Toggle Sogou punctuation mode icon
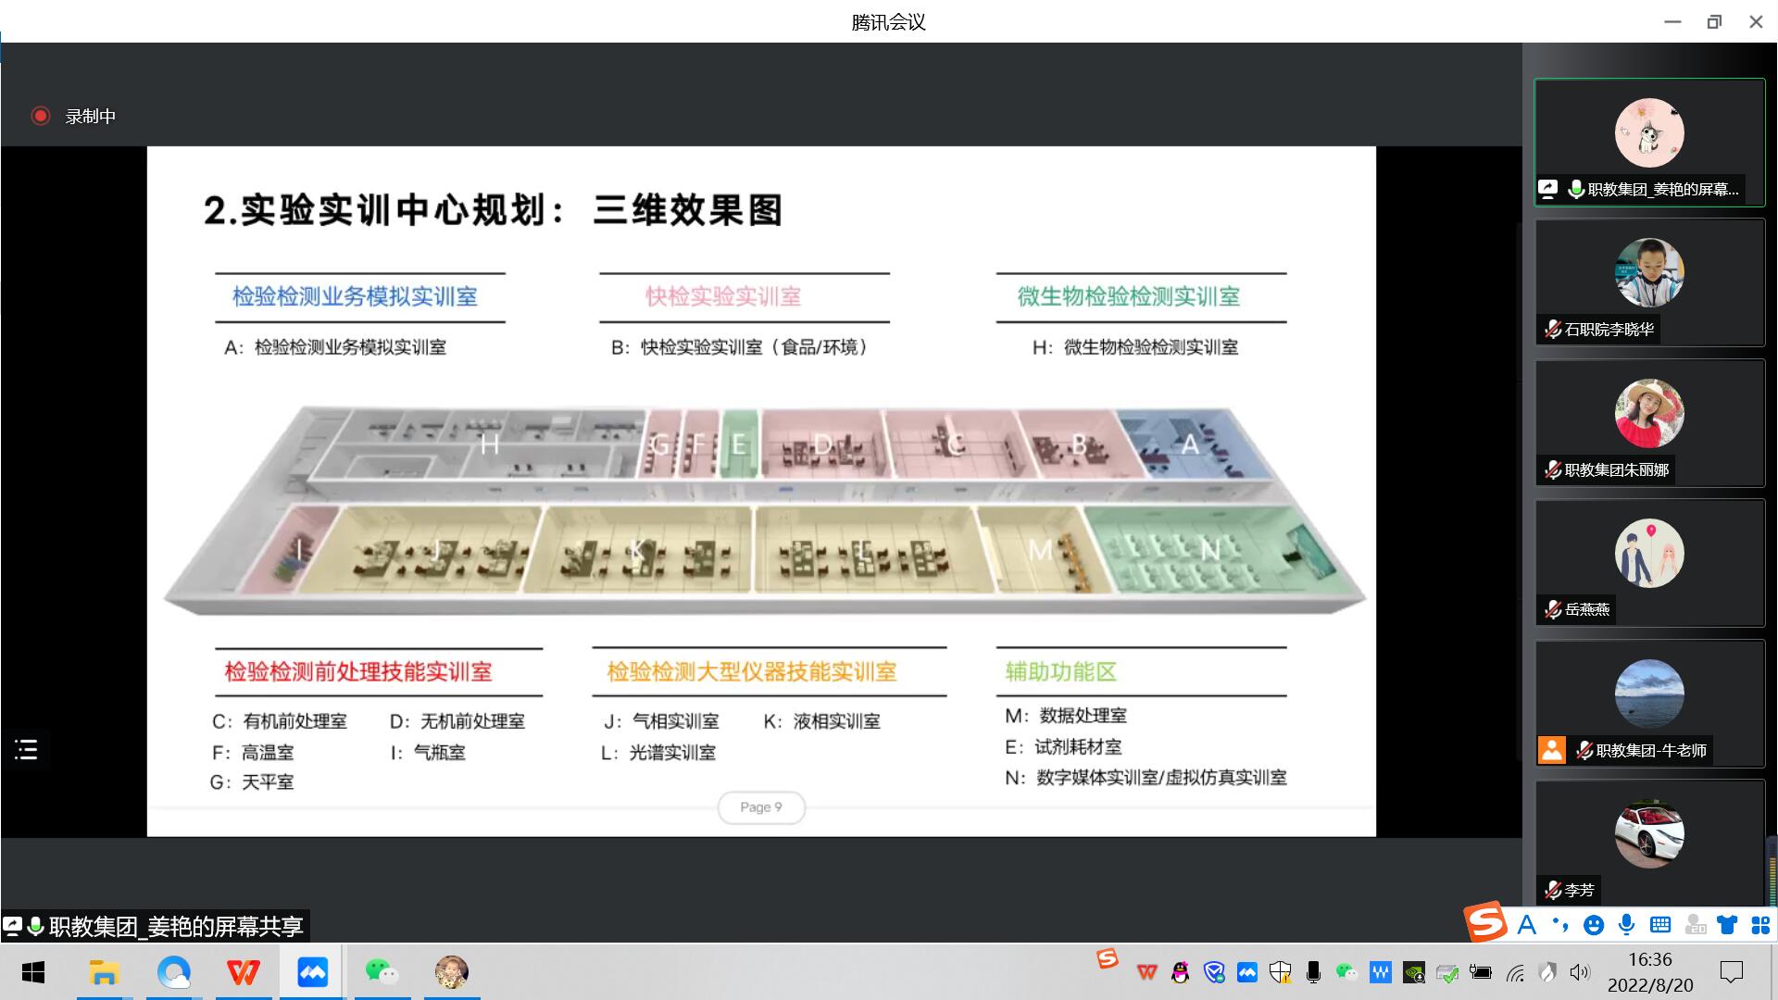The height and width of the screenshot is (1000, 1778). click(1560, 925)
